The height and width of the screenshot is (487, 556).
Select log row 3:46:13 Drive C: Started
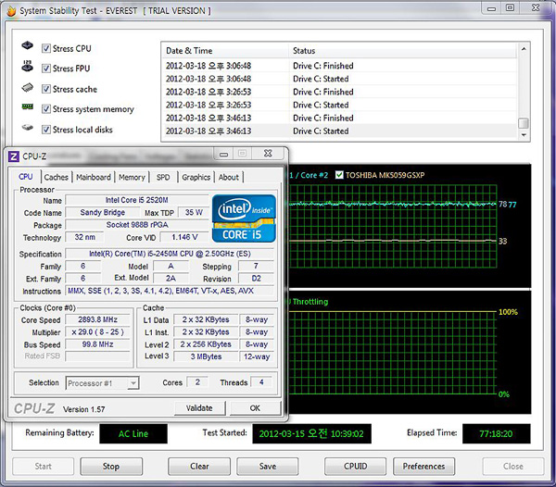click(340, 131)
